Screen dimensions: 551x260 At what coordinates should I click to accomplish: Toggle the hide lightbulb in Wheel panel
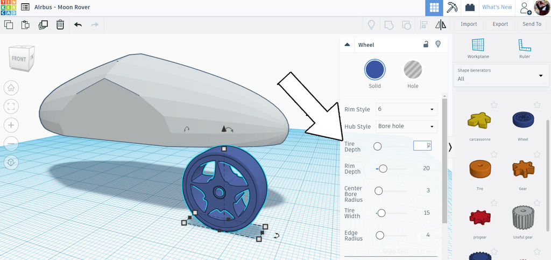click(x=438, y=44)
